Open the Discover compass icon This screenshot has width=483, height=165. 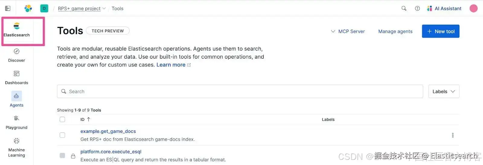tap(17, 51)
